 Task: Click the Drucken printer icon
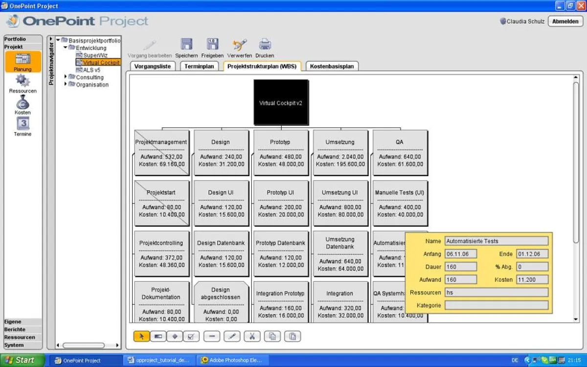pyautogui.click(x=264, y=44)
